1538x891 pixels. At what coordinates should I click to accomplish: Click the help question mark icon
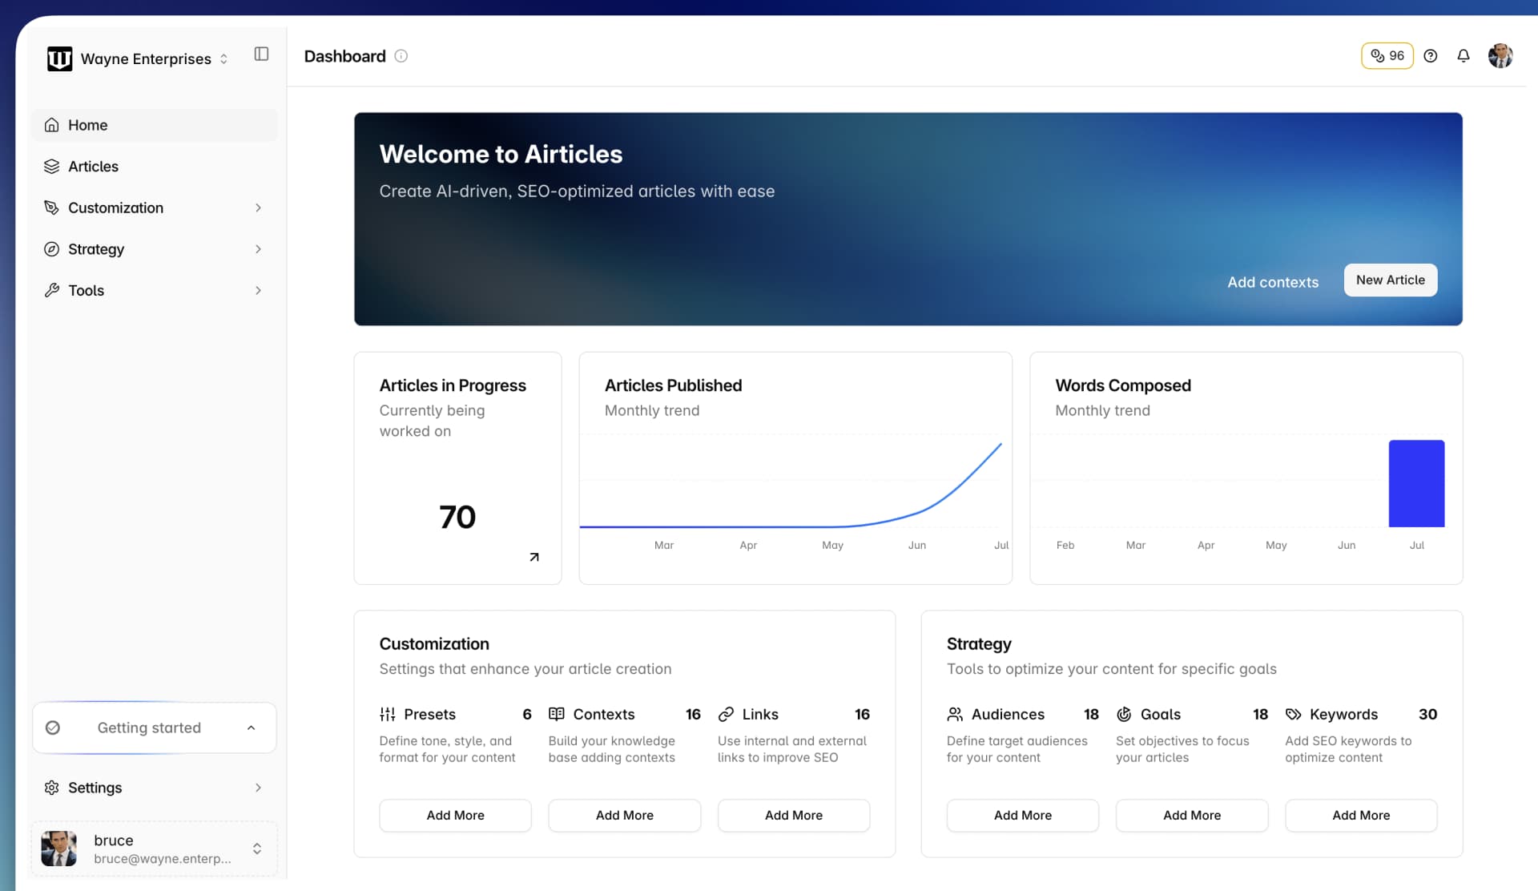click(x=1431, y=55)
